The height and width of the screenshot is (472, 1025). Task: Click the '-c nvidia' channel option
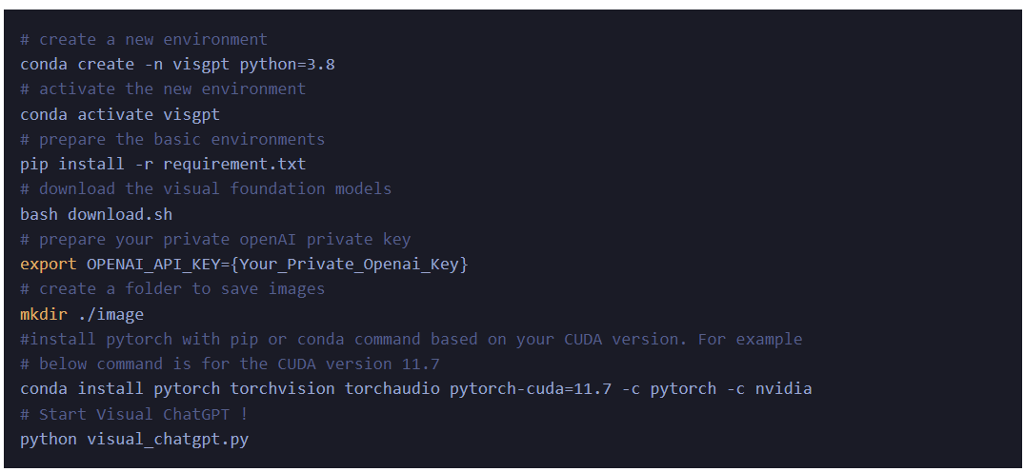click(770, 389)
